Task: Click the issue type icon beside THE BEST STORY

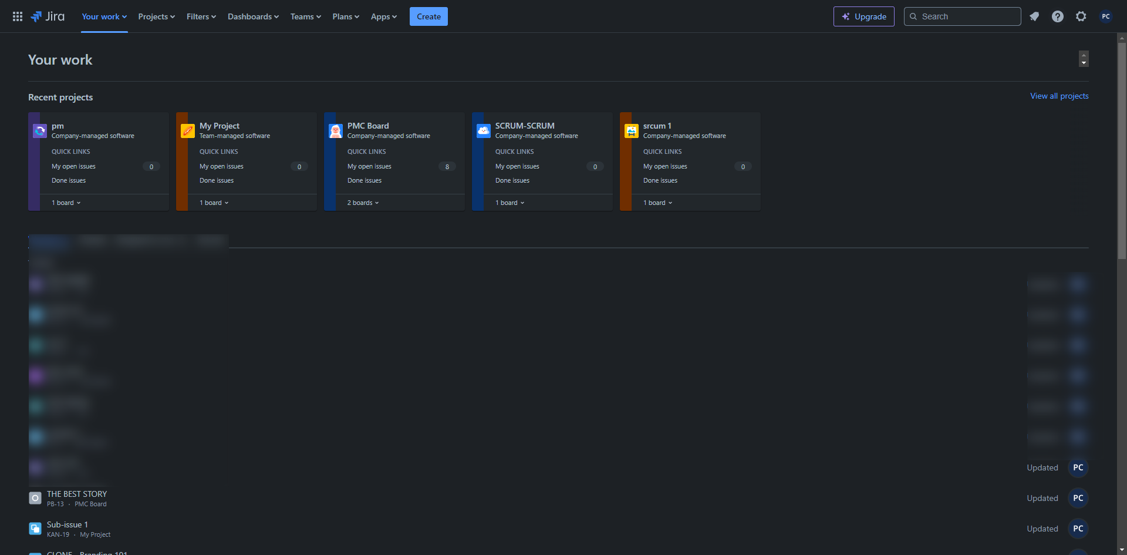Action: click(x=35, y=498)
